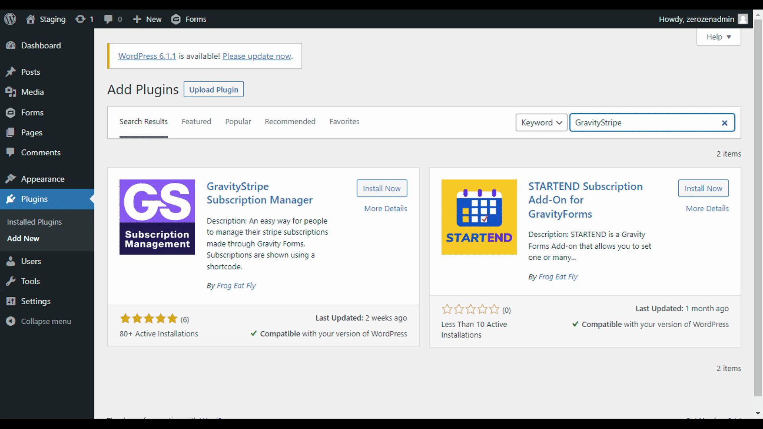Open the Users section icon
The image size is (763, 429).
coord(10,261)
